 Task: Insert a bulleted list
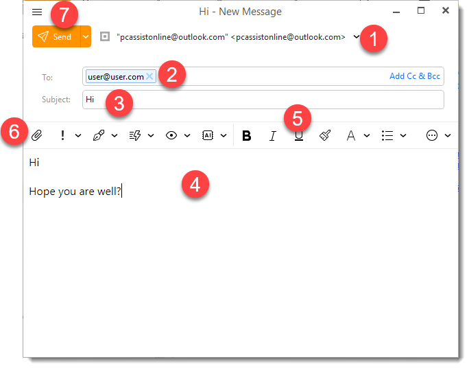[x=387, y=135]
